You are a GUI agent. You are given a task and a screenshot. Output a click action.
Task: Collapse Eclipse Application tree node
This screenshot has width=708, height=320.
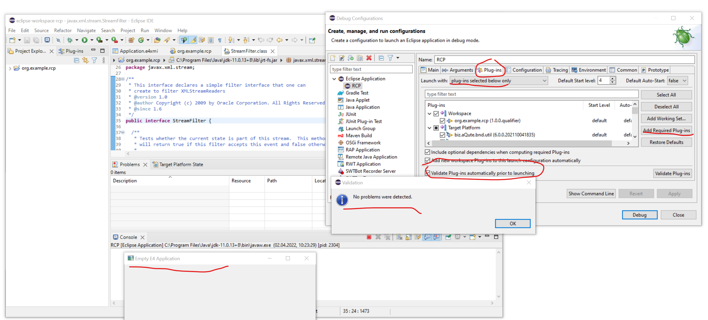334,79
